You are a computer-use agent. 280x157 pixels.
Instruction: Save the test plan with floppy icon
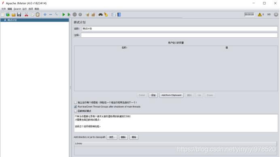point(19,15)
